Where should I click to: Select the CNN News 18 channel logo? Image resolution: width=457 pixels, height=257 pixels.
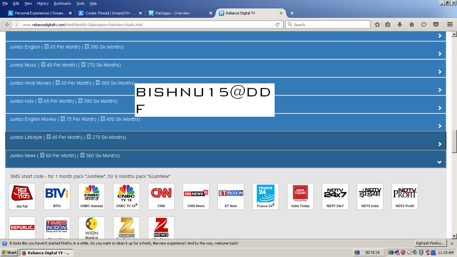[x=196, y=196]
